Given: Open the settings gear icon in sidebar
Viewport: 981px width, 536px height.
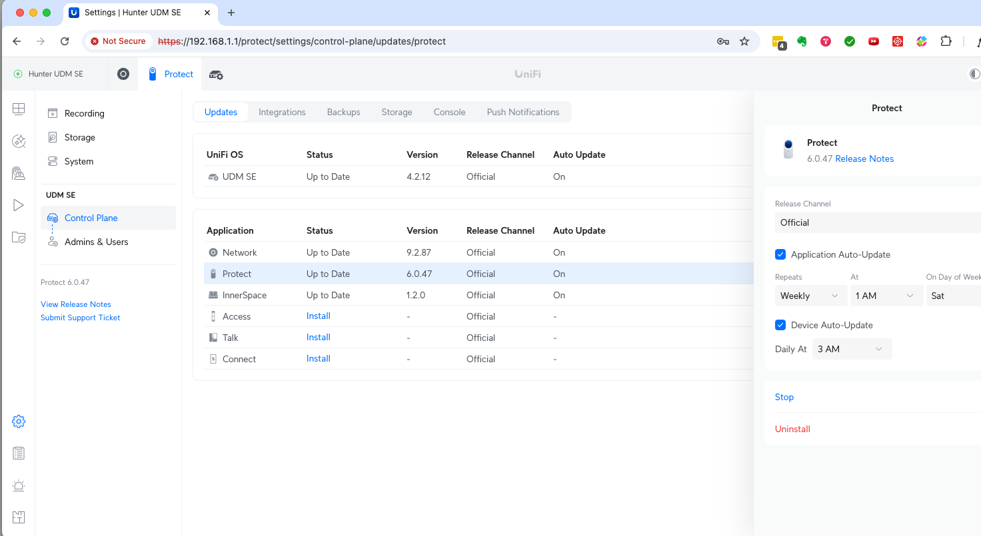Looking at the screenshot, I should tap(19, 421).
